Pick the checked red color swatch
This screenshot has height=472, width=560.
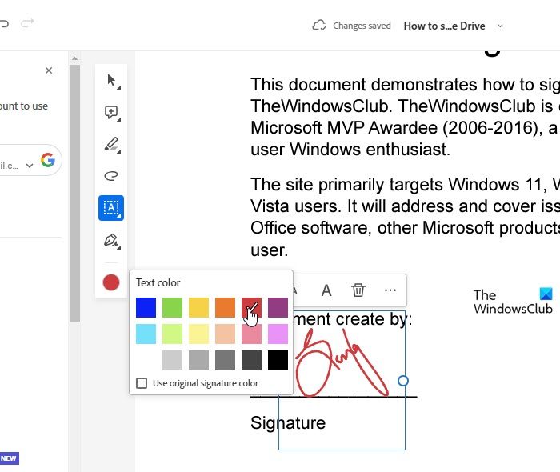[251, 307]
